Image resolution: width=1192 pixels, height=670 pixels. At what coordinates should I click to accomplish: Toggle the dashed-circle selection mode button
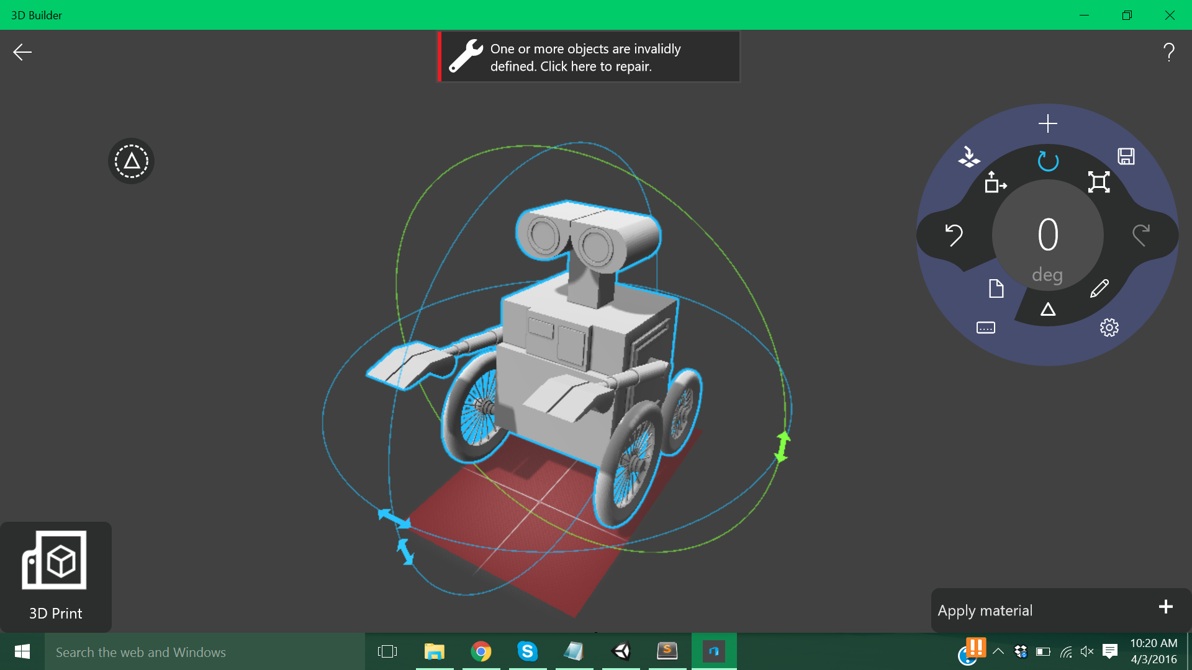click(x=131, y=161)
